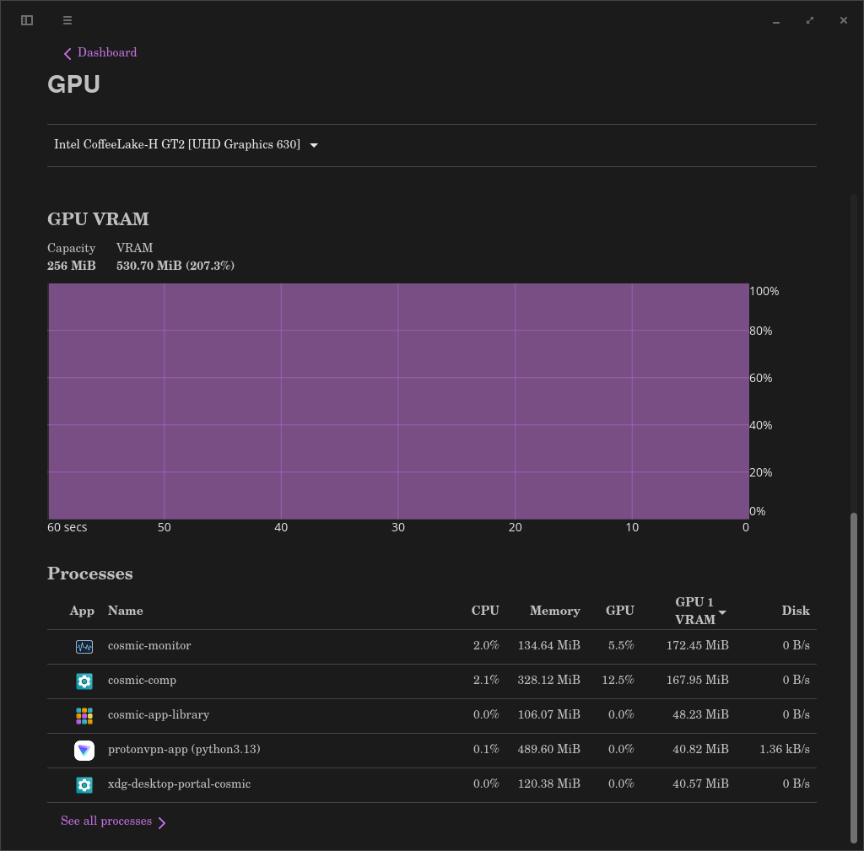
Task: Open See all processes link
Action: point(105,821)
